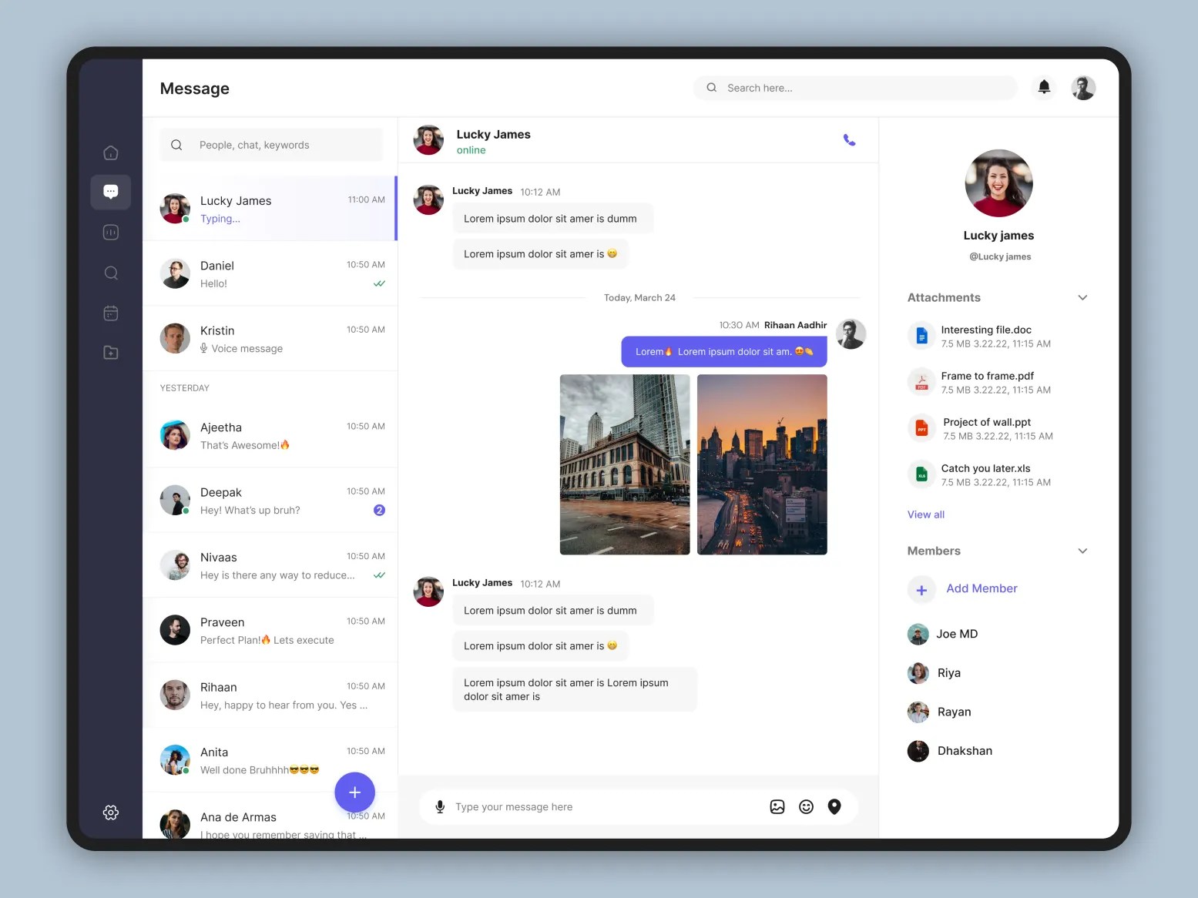Open the Anita conversation
This screenshot has width=1198, height=898.
pos(270,760)
